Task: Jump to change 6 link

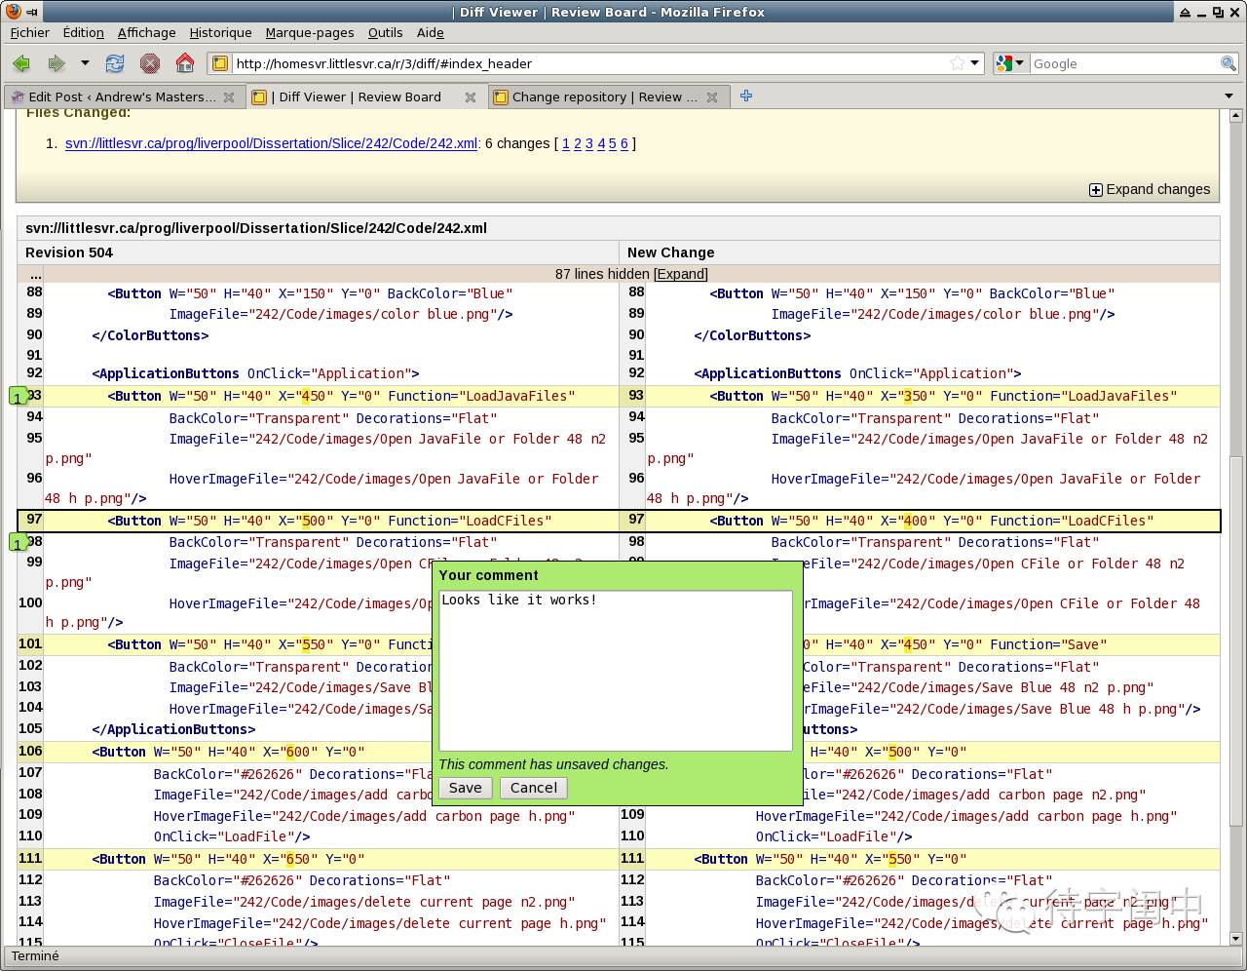Action: tap(624, 143)
